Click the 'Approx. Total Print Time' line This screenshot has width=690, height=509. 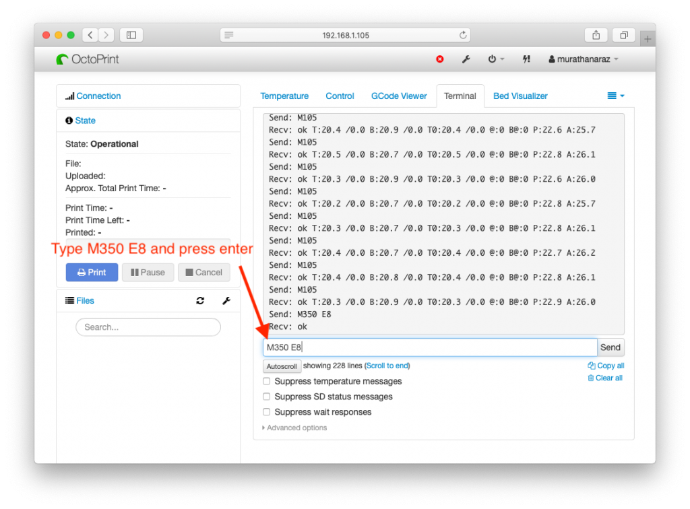(116, 188)
